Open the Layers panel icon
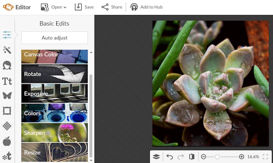The image size is (273, 163). [156, 157]
